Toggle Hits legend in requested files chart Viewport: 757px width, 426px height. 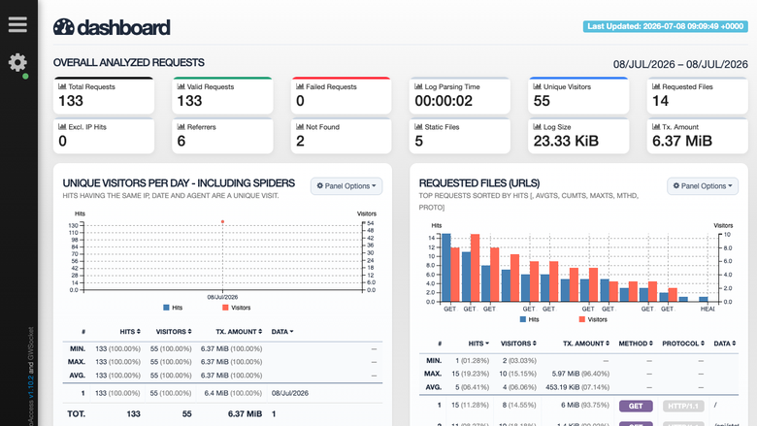tap(529, 319)
